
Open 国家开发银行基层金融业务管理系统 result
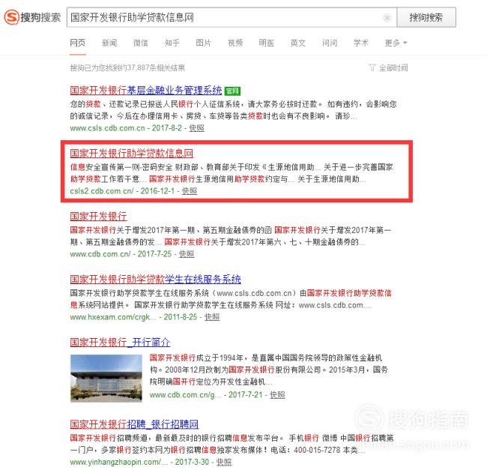pyautogui.click(x=145, y=91)
